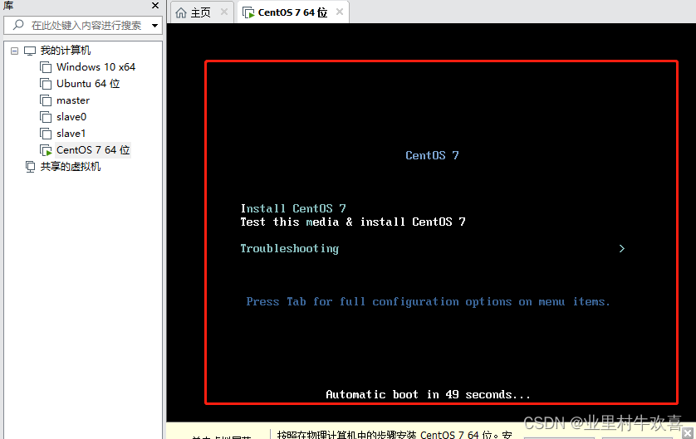This screenshot has width=696, height=439.
Task: Choose Install CentOS 7 boot option
Action: 293,208
